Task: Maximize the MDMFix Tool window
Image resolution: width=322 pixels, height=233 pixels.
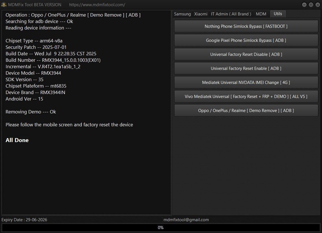Action: pyautogui.click(x=311, y=5)
